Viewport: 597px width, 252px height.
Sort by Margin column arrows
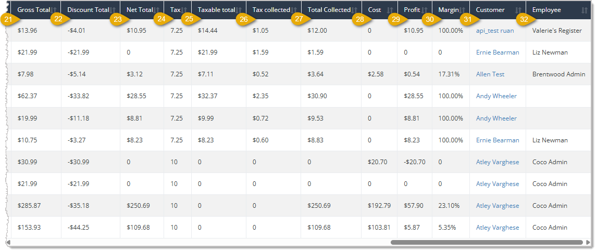point(462,10)
